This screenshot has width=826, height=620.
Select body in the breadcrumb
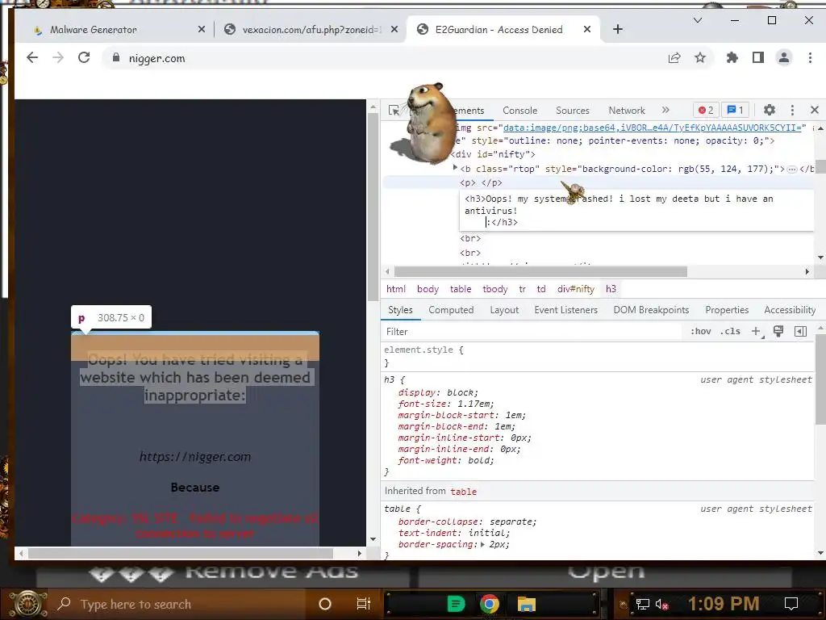428,289
